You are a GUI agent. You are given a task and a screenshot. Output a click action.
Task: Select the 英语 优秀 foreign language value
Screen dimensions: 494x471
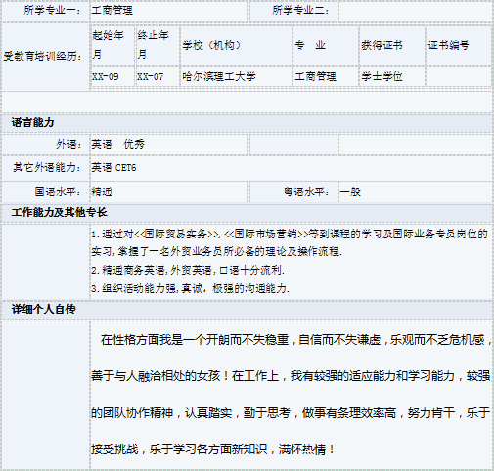pos(117,144)
